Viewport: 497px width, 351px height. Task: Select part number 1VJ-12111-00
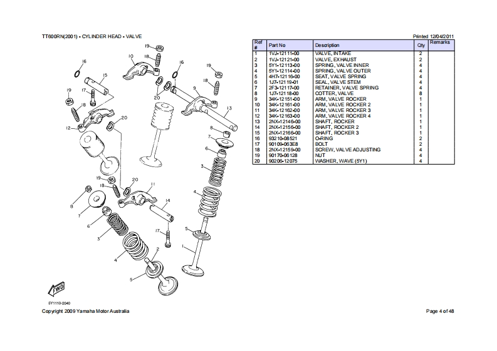pos(284,54)
